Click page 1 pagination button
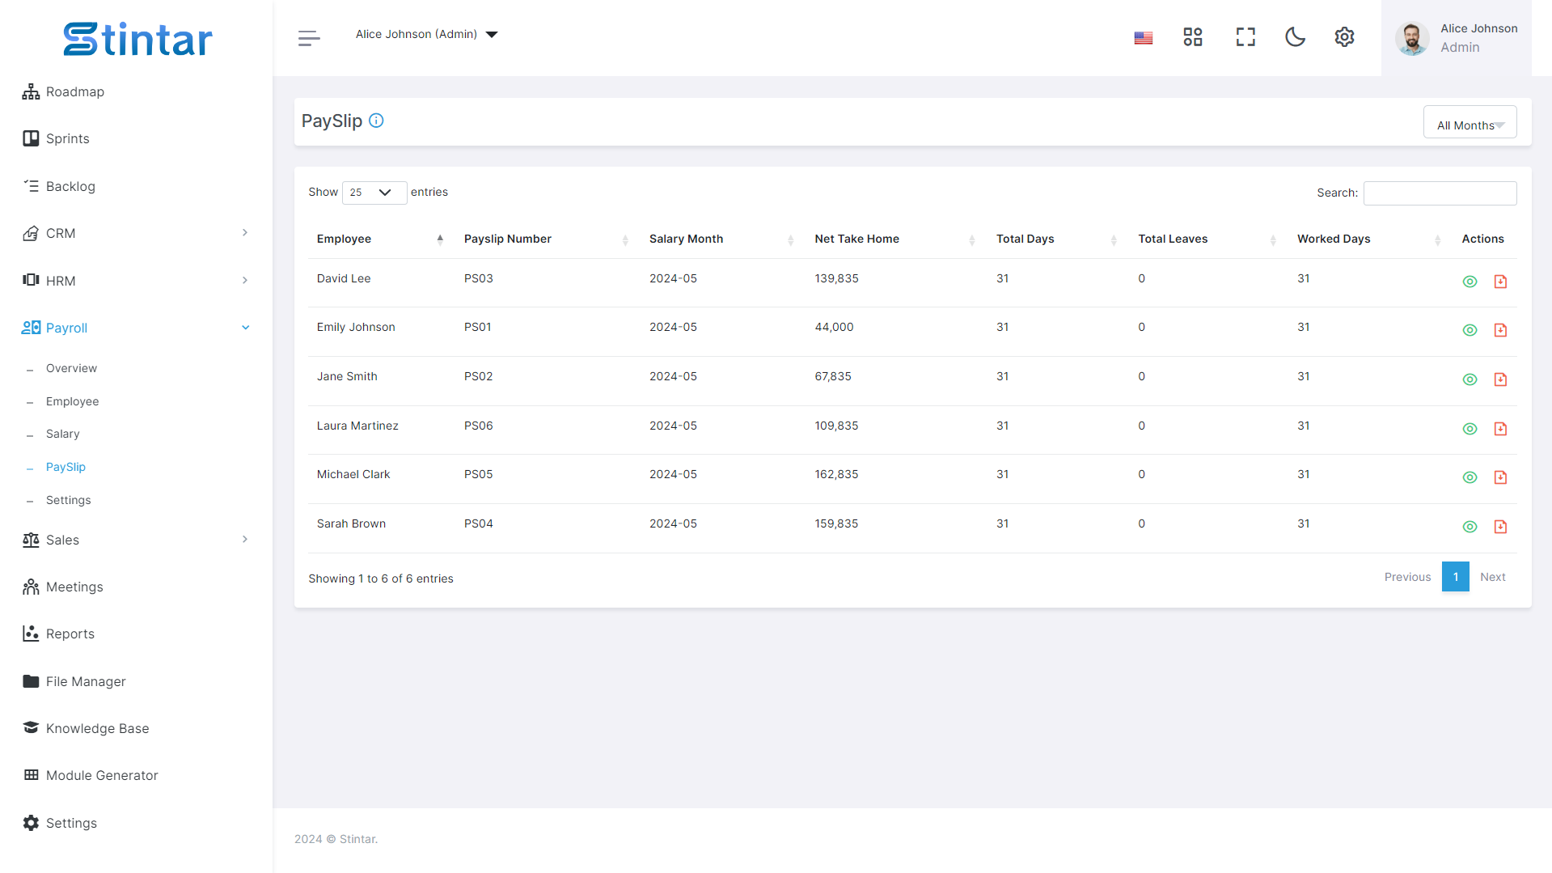The image size is (1552, 873). [1455, 577]
